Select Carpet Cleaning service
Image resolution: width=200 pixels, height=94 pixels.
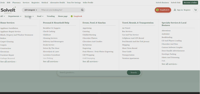7,42
